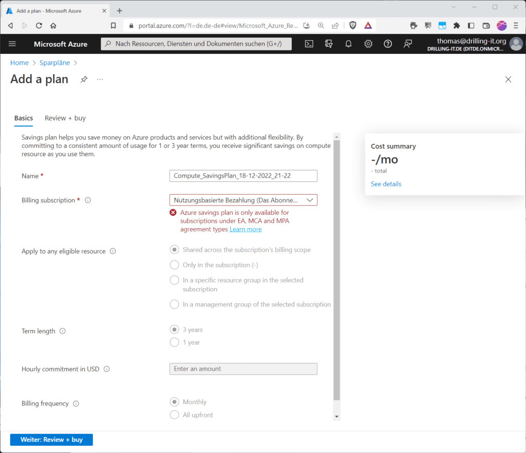Image resolution: width=526 pixels, height=453 pixels.
Task: Open Cloud Shell from the top bar
Action: [309, 44]
